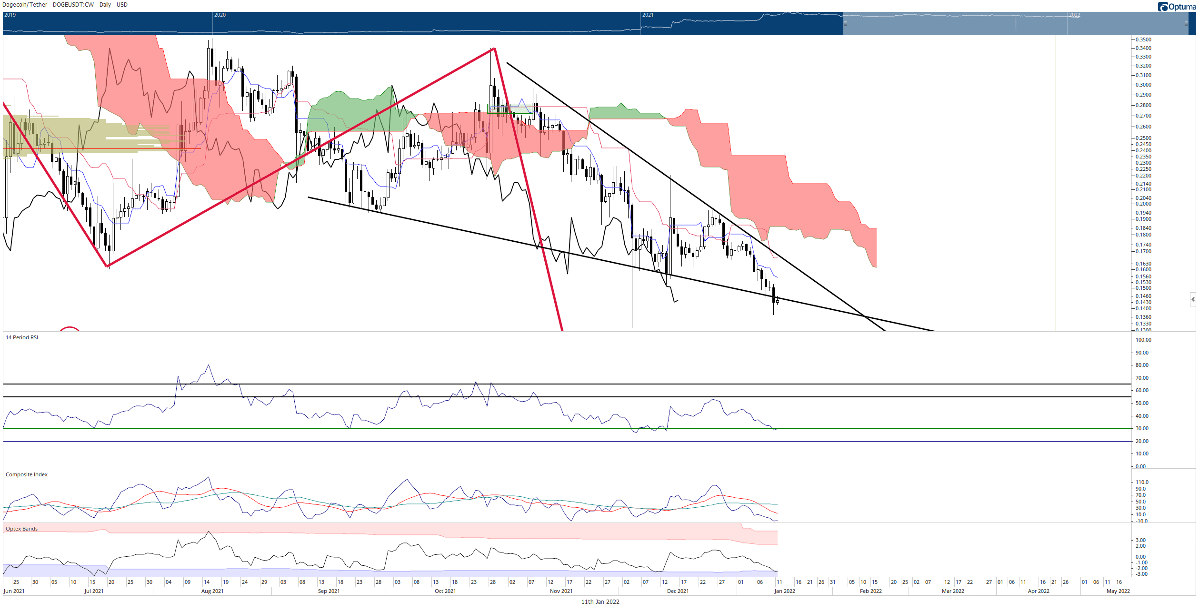1199x611 pixels.
Task: Click the 110.0 Composite Index scale value
Action: coord(1142,482)
